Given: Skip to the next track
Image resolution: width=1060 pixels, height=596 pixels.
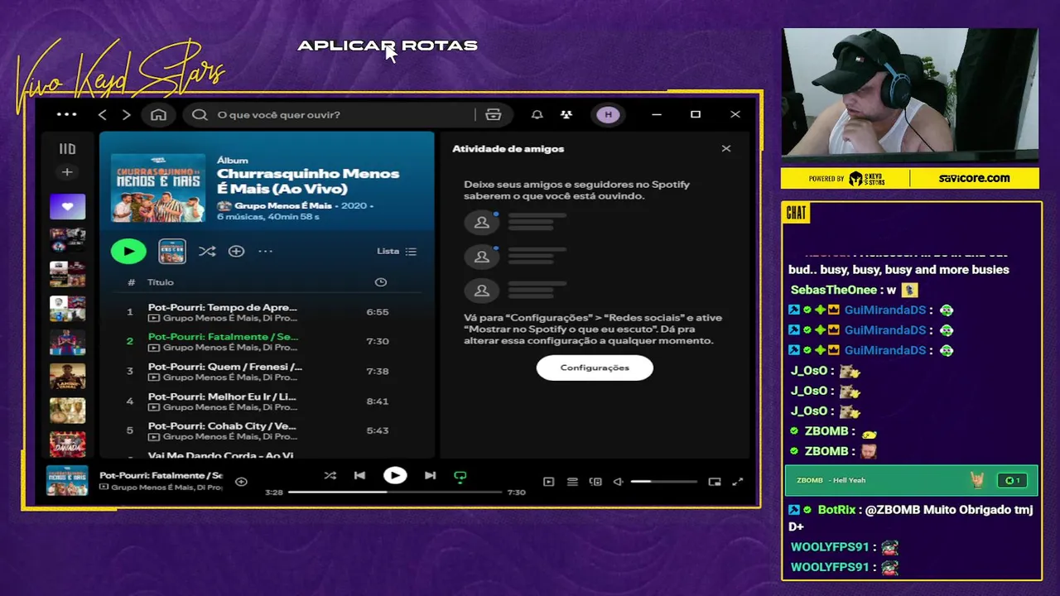Looking at the screenshot, I should pos(430,475).
